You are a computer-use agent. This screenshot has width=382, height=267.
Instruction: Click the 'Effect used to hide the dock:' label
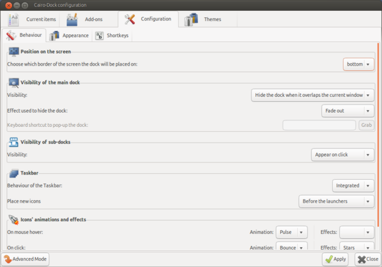(x=38, y=111)
